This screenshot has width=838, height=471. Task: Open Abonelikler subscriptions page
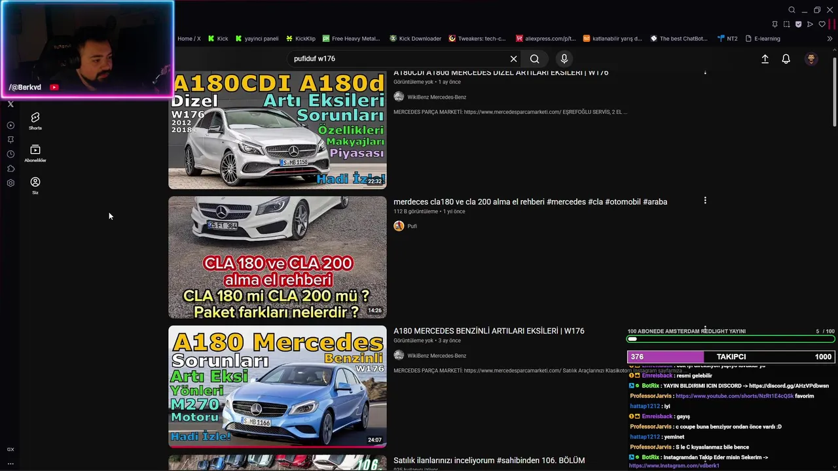coord(35,153)
